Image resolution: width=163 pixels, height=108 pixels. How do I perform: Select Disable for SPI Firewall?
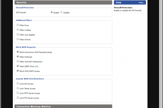click(62, 12)
